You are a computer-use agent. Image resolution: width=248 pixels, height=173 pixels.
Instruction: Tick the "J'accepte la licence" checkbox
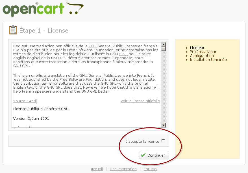pyautogui.click(x=163, y=141)
